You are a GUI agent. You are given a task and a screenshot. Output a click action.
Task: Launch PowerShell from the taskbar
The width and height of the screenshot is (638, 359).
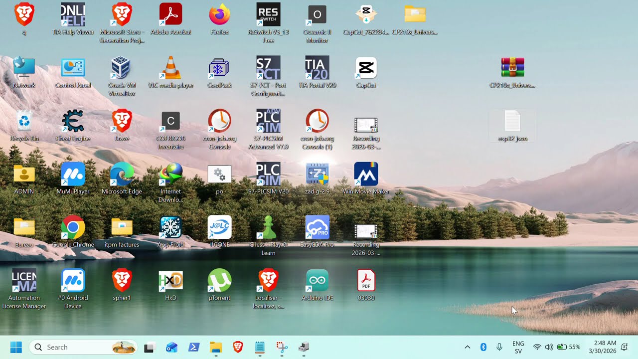tap(194, 347)
